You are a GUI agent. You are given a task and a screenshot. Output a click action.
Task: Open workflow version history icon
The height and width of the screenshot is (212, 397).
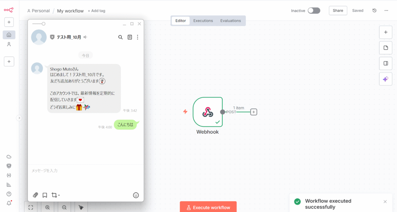(x=374, y=10)
